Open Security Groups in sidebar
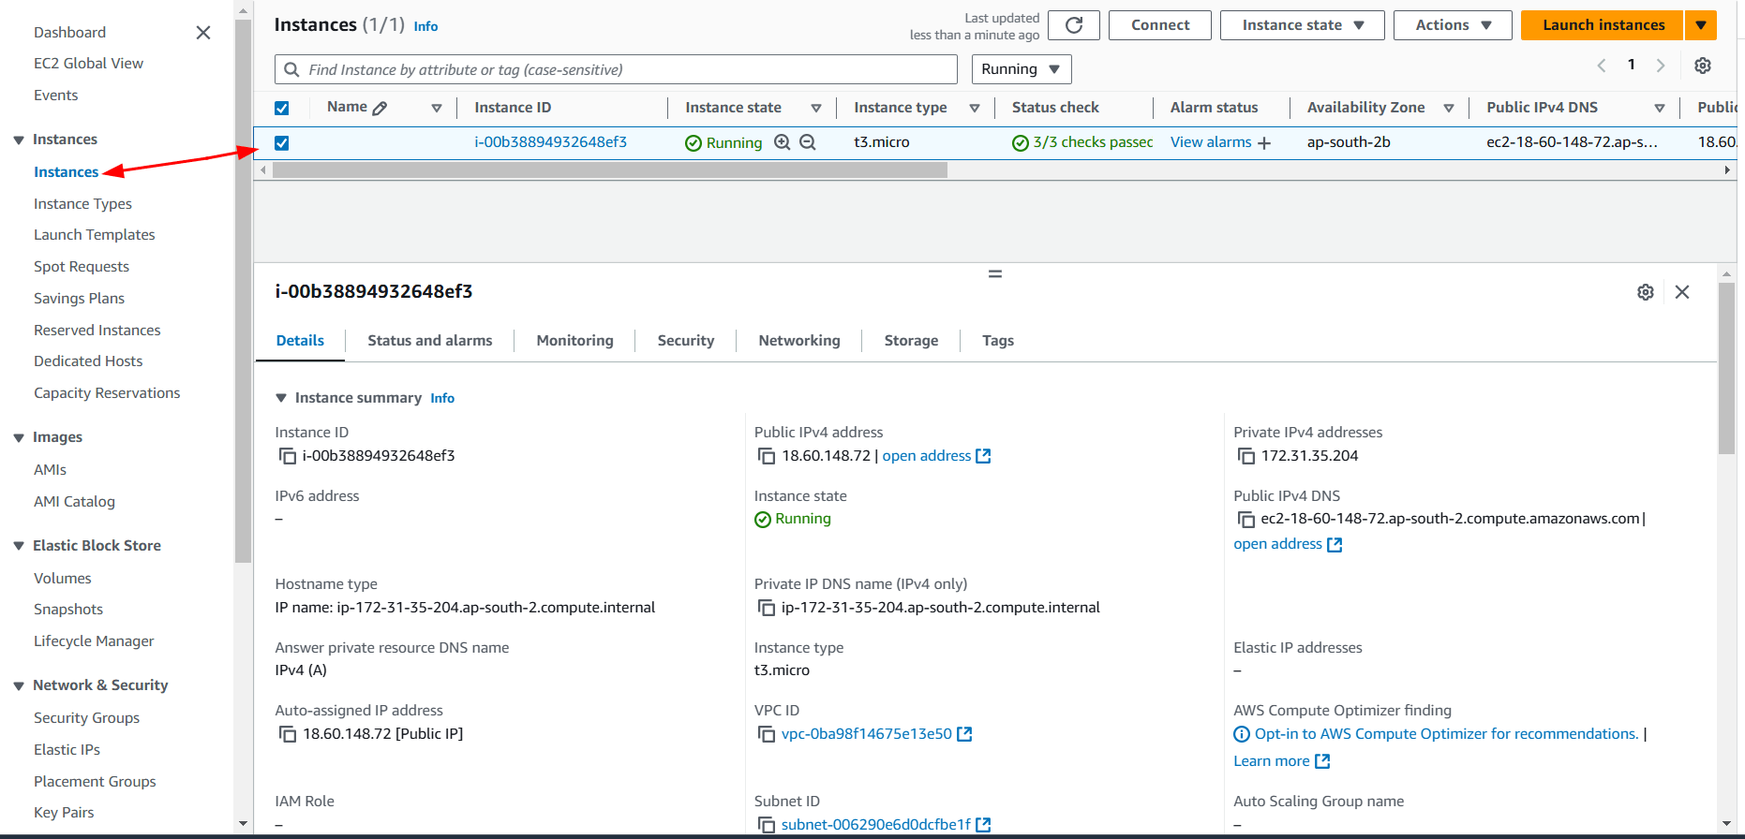The width and height of the screenshot is (1745, 839). point(86,718)
